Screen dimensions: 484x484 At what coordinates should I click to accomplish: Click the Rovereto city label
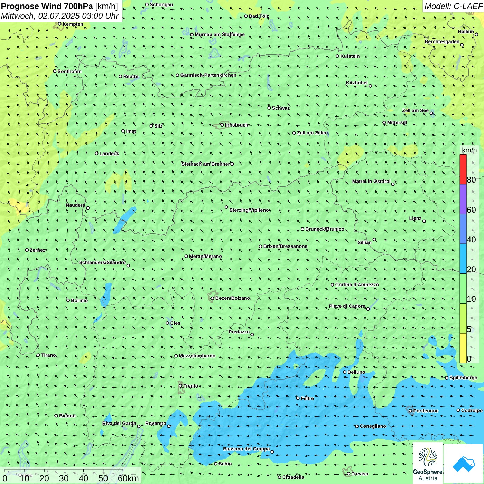point(156,423)
